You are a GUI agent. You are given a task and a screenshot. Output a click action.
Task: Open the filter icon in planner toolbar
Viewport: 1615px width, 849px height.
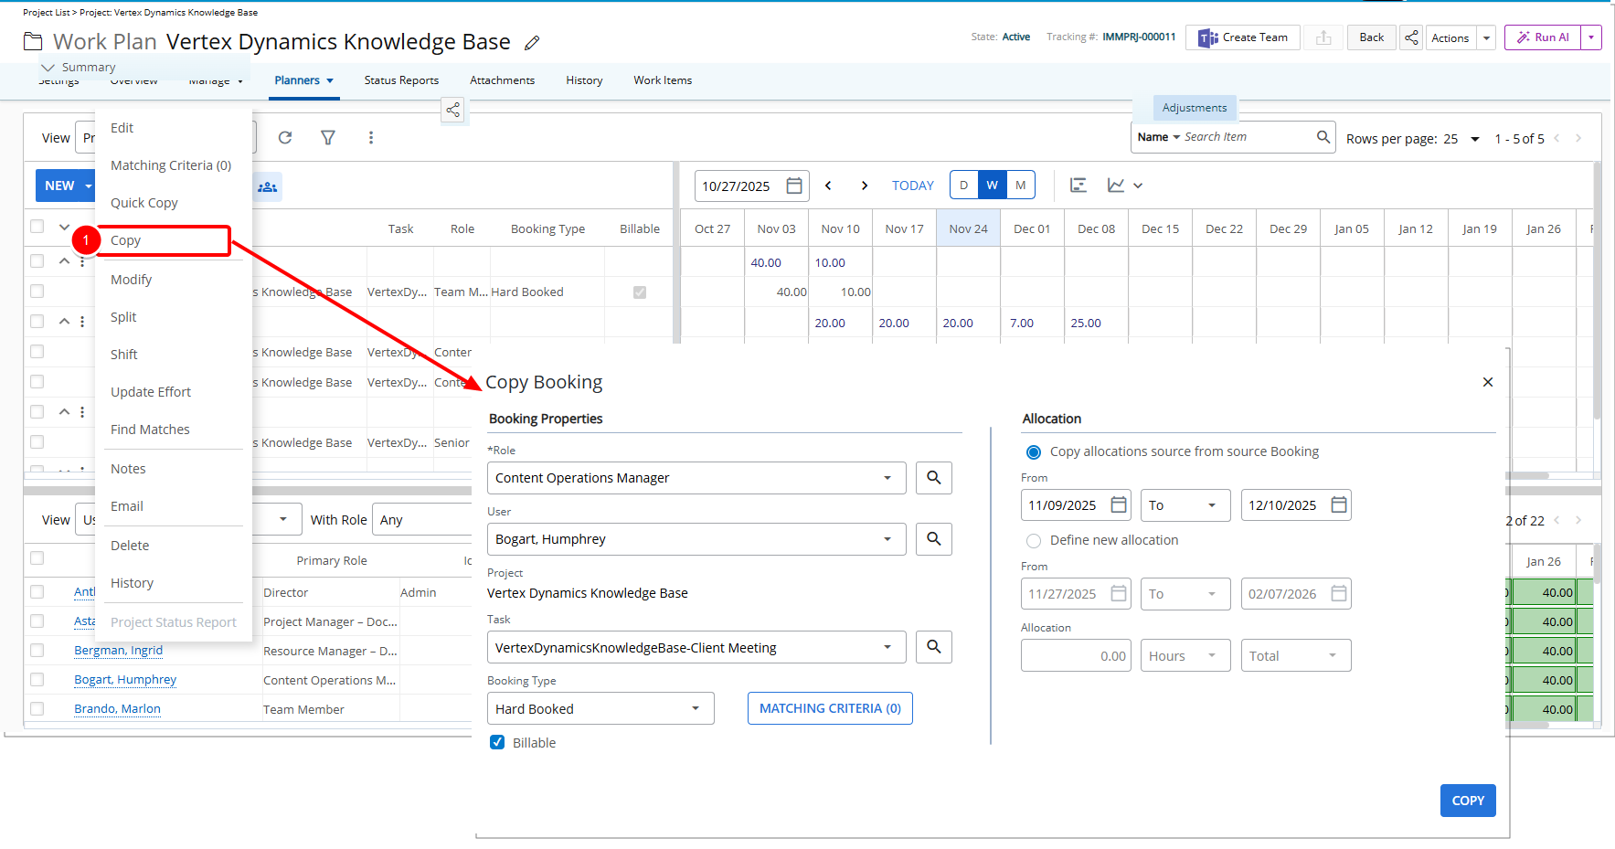point(328,137)
